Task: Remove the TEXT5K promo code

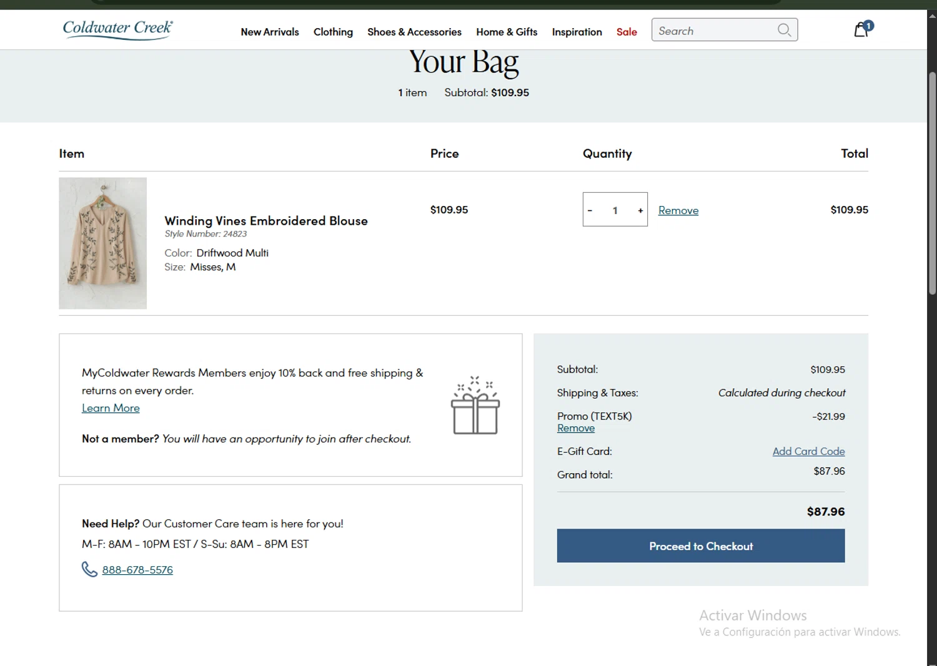Action: coord(576,428)
